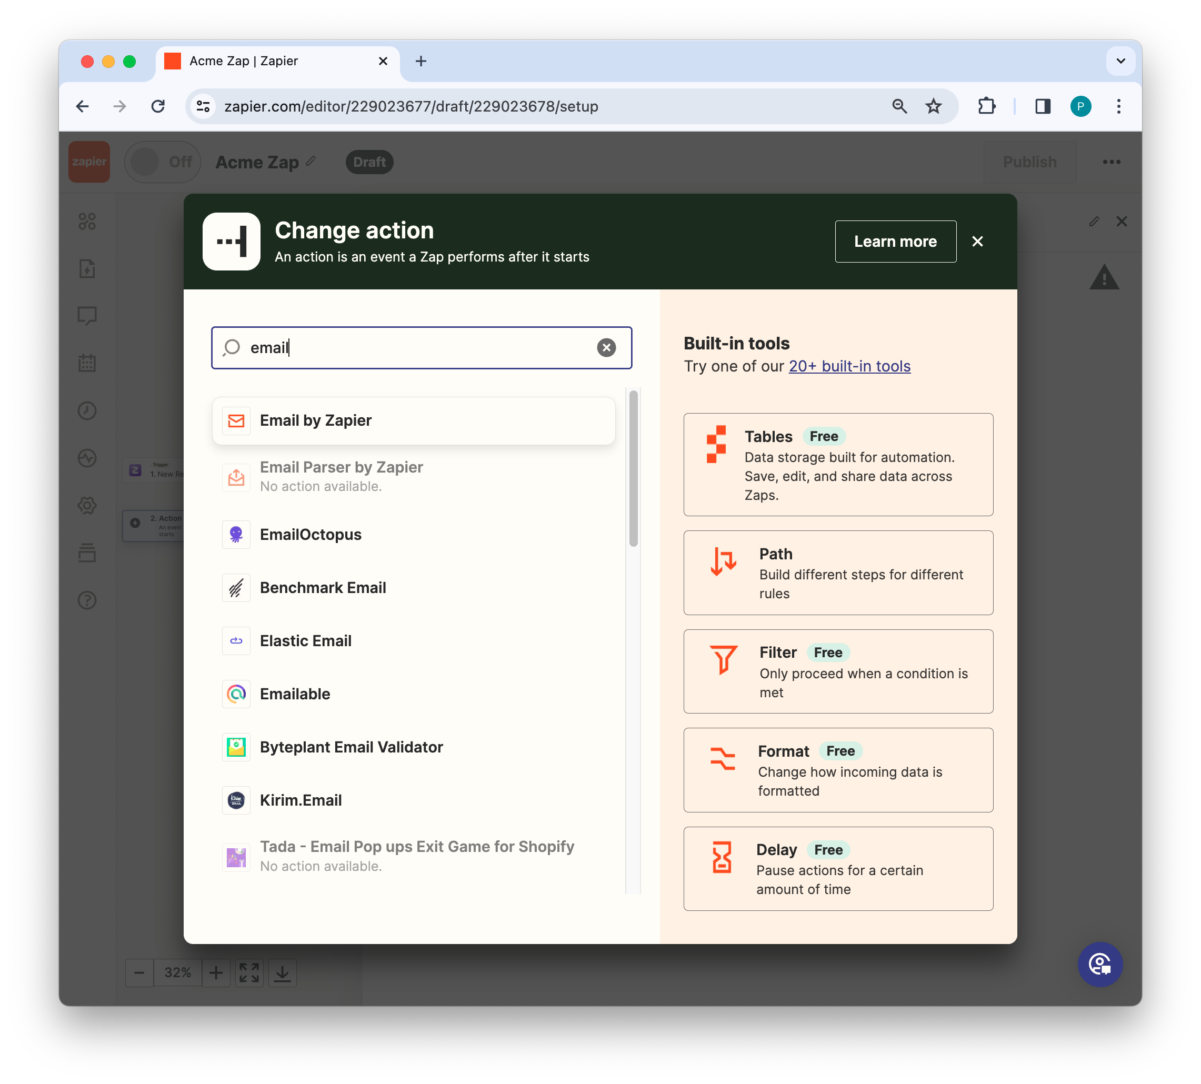Toggle the Zap Off switch
This screenshot has height=1084, width=1201.
click(x=162, y=162)
